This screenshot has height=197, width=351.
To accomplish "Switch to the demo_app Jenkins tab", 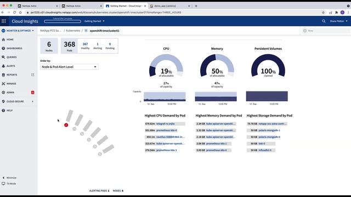I will (169, 6).
